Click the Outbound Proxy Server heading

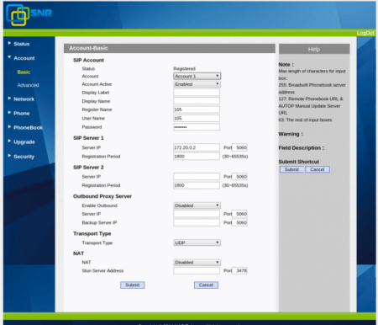pos(102,196)
